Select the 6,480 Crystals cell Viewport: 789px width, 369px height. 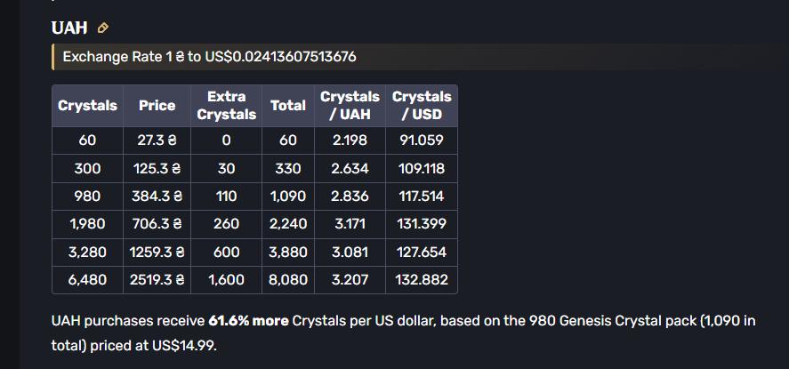pos(88,279)
